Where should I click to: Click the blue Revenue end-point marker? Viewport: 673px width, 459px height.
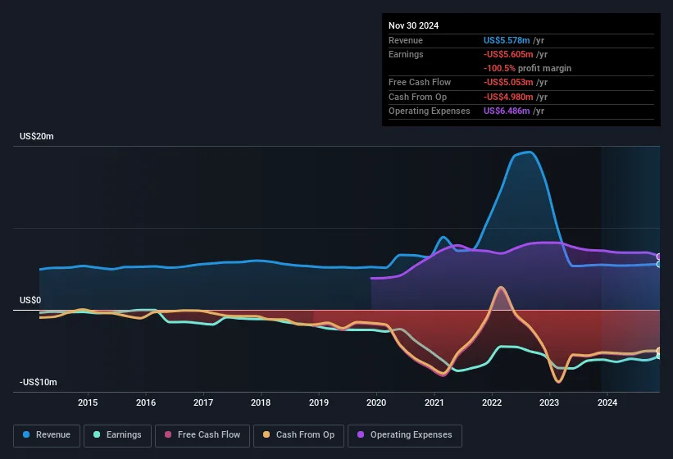point(659,264)
